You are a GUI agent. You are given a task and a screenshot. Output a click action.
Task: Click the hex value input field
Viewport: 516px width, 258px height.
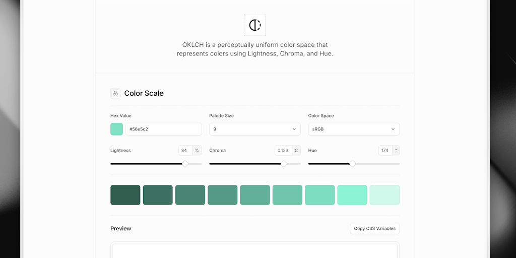[164, 129]
